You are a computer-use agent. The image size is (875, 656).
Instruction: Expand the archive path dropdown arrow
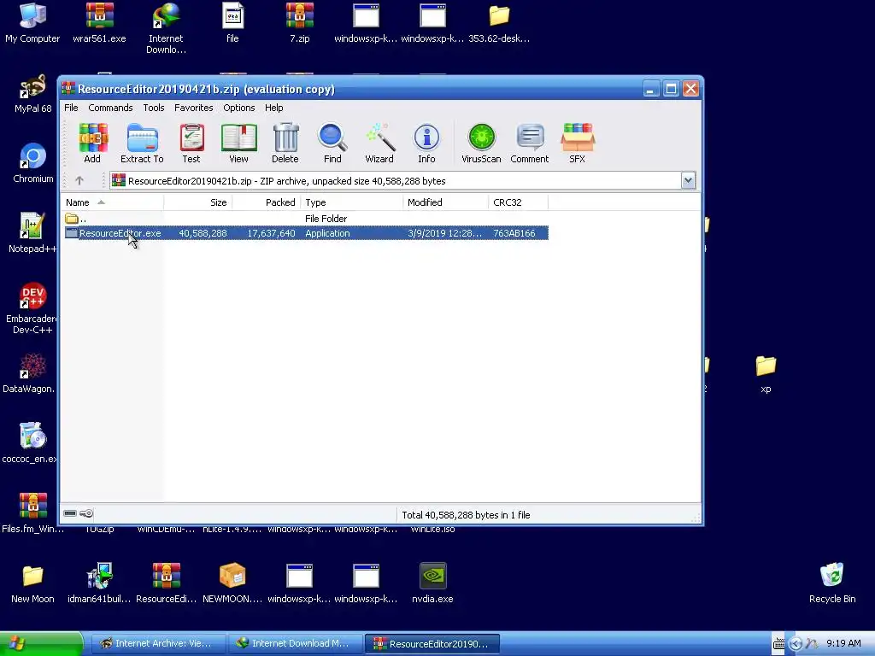(688, 181)
